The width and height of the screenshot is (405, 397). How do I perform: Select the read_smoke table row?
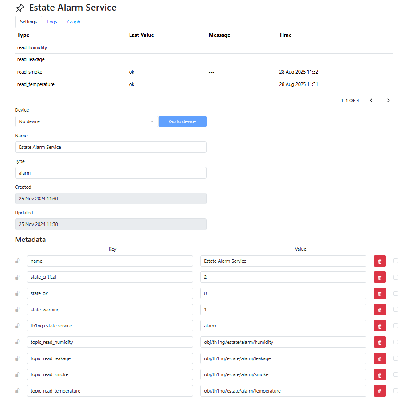(204, 72)
